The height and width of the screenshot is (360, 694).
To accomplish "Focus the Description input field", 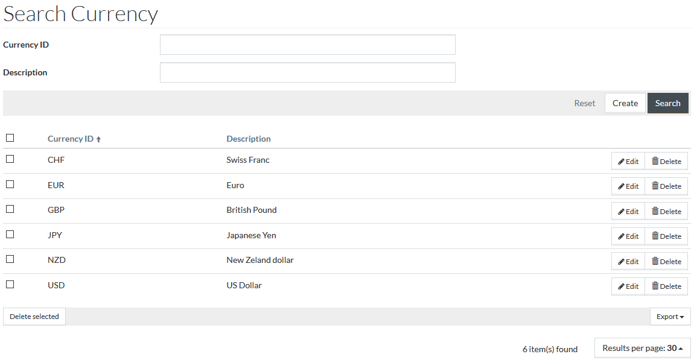I will [308, 72].
